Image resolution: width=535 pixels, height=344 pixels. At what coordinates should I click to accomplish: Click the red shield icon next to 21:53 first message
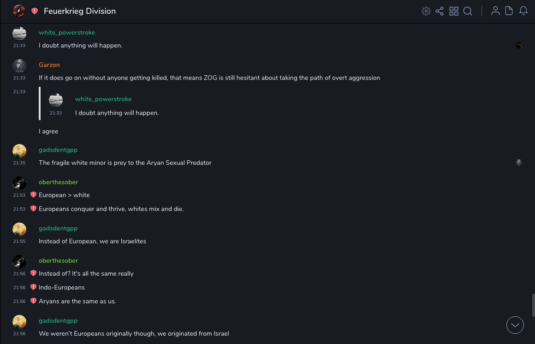point(33,195)
